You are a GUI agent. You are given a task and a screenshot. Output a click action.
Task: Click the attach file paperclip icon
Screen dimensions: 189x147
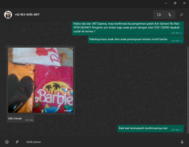point(17,142)
